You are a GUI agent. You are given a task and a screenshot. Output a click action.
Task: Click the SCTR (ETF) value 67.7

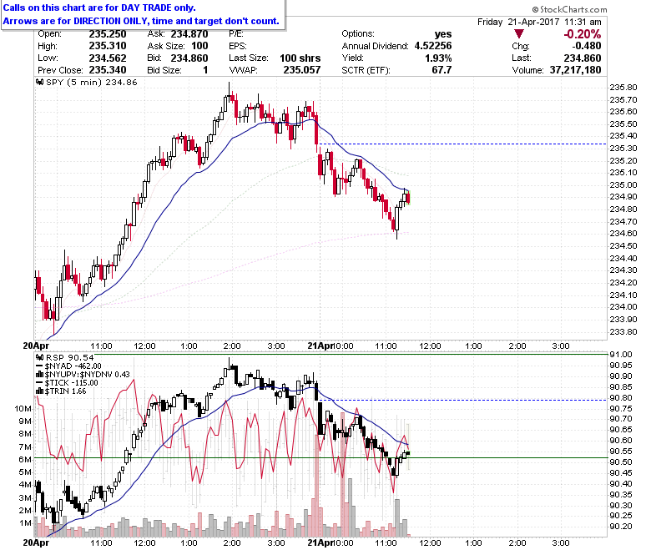pyautogui.click(x=442, y=70)
